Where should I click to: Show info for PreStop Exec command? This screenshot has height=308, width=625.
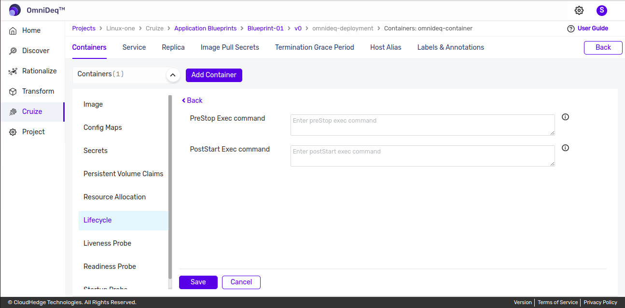point(566,117)
